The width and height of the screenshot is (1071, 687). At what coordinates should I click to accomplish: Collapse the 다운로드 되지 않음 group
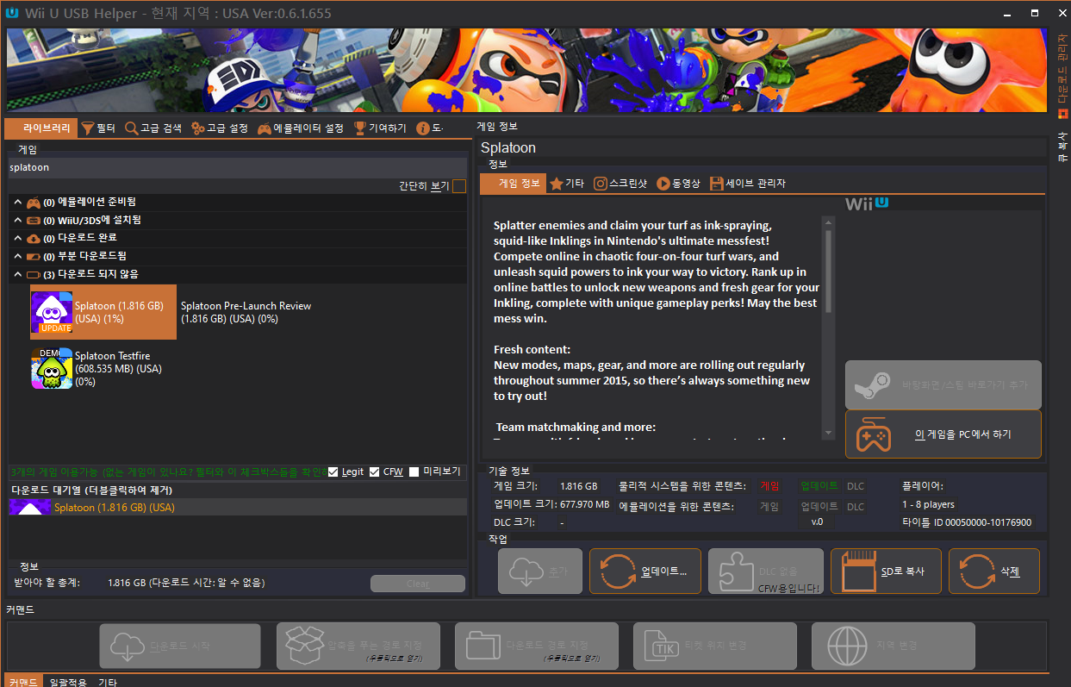click(x=16, y=274)
